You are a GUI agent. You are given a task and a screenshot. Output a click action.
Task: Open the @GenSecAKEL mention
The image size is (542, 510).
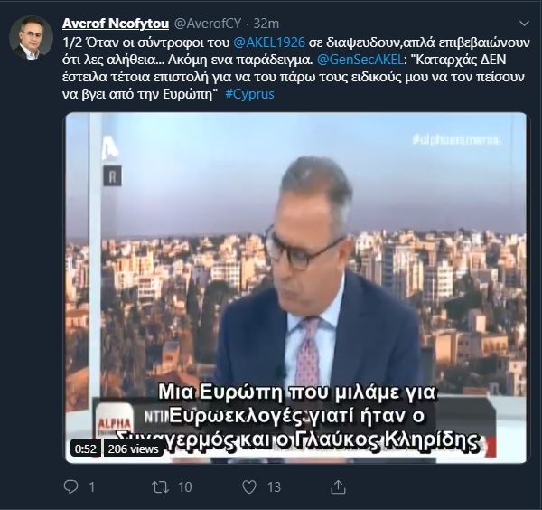click(x=360, y=60)
